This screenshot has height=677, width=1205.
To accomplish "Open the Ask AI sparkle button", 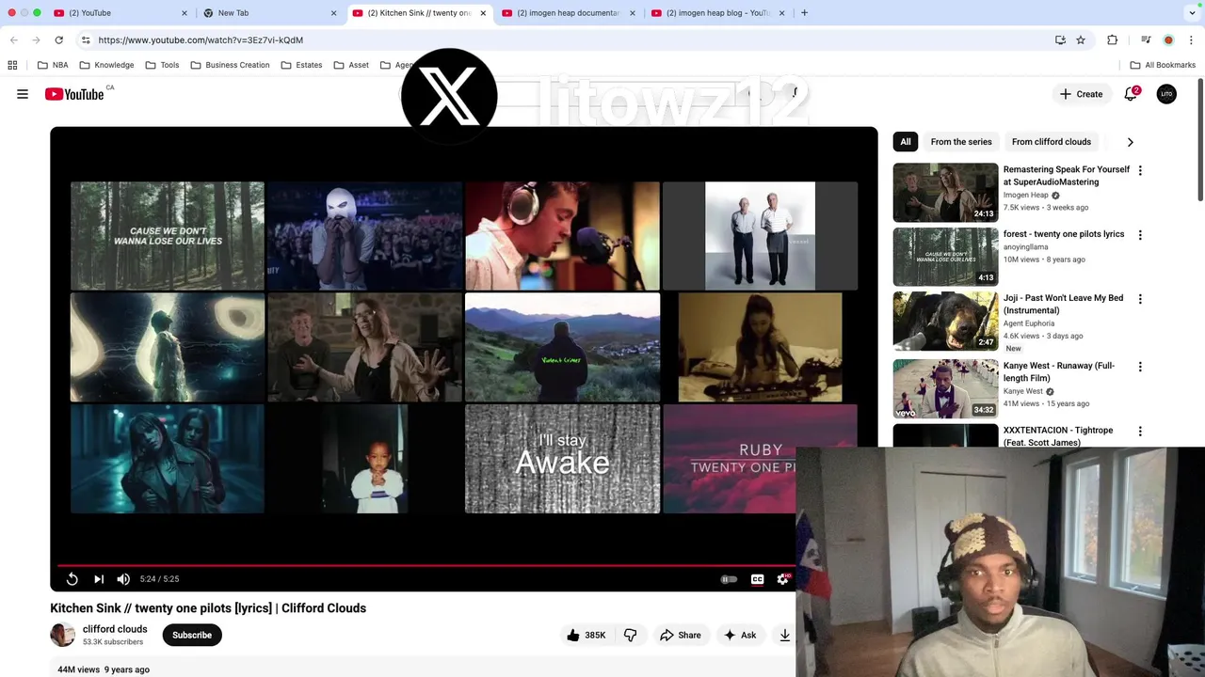I will (x=739, y=636).
